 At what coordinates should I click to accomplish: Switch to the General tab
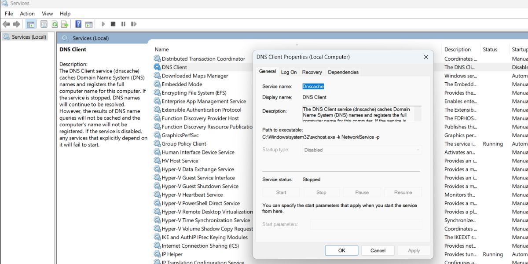[x=268, y=71]
